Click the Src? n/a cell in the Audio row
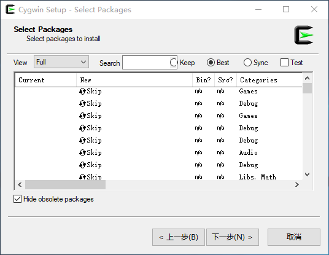329x255 pixels. tap(220, 152)
